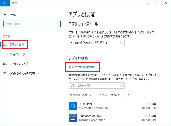Click the Bluetooth(R) Link app icon
Image resolution: width=171 pixels, height=126 pixels.
73,118
